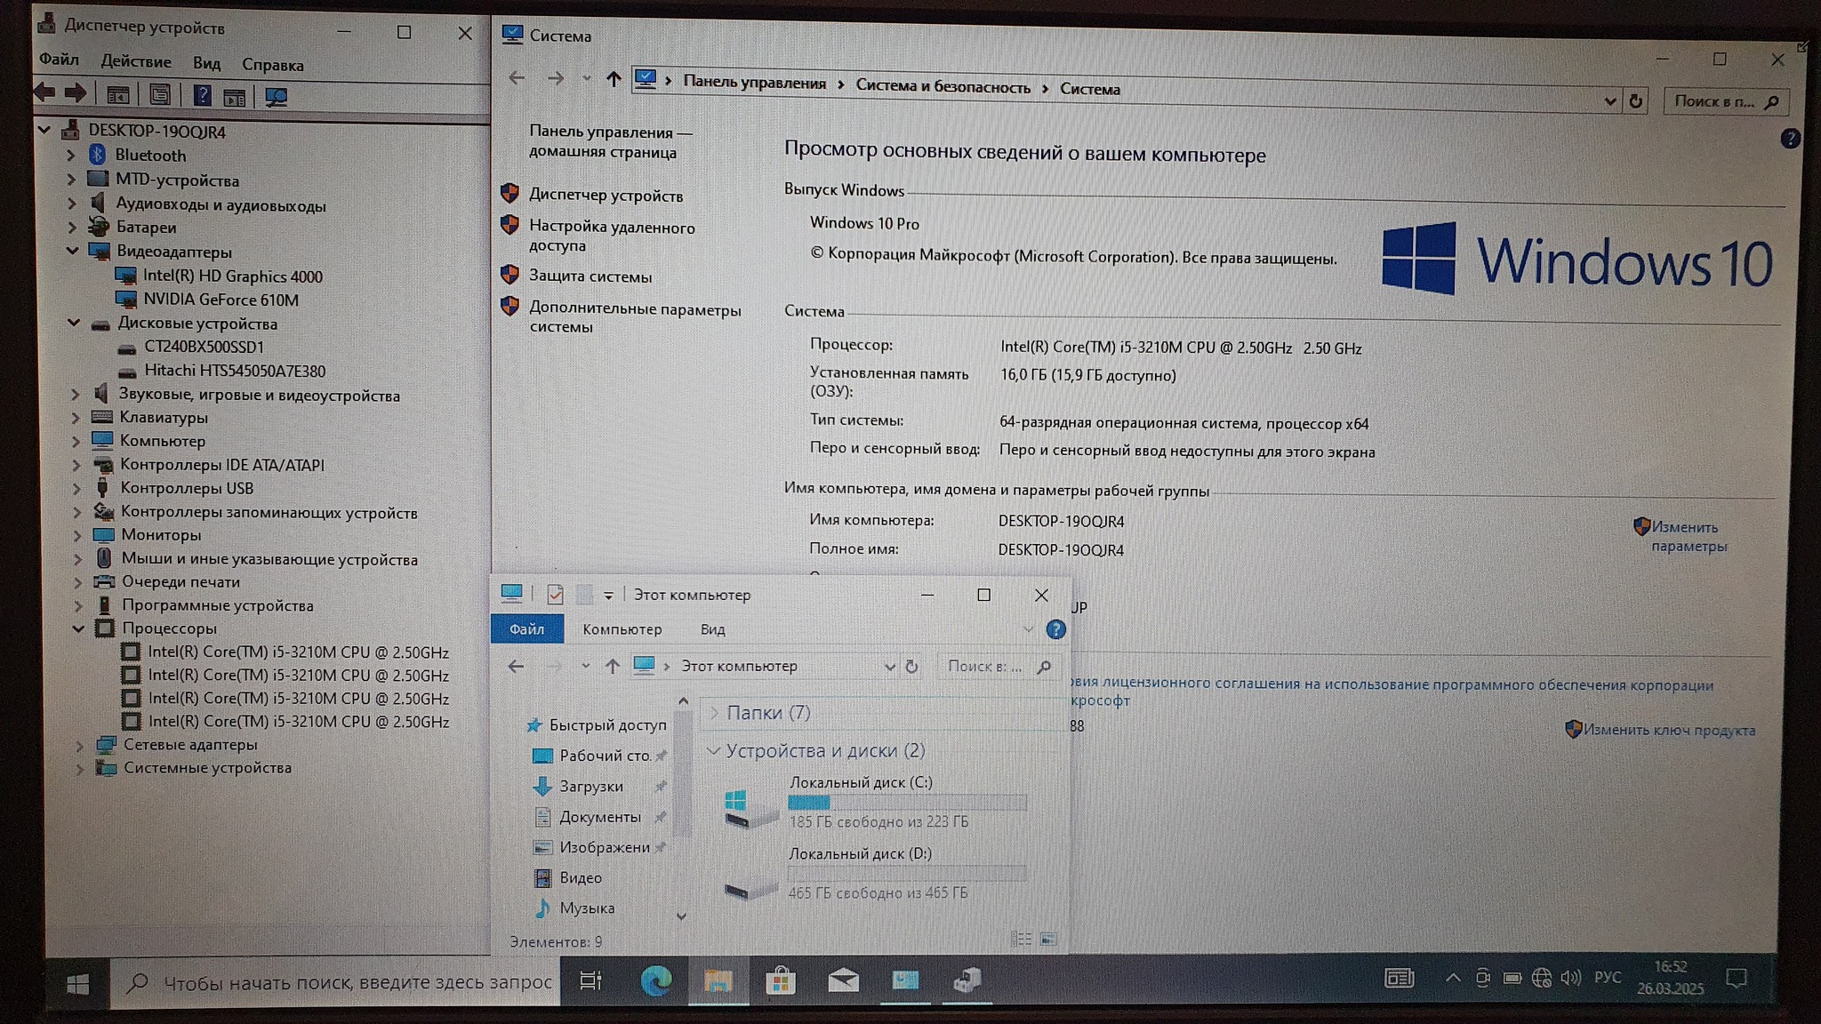1821x1024 pixels.
Task: Open Microsoft Edge from the taskbar
Action: [656, 980]
